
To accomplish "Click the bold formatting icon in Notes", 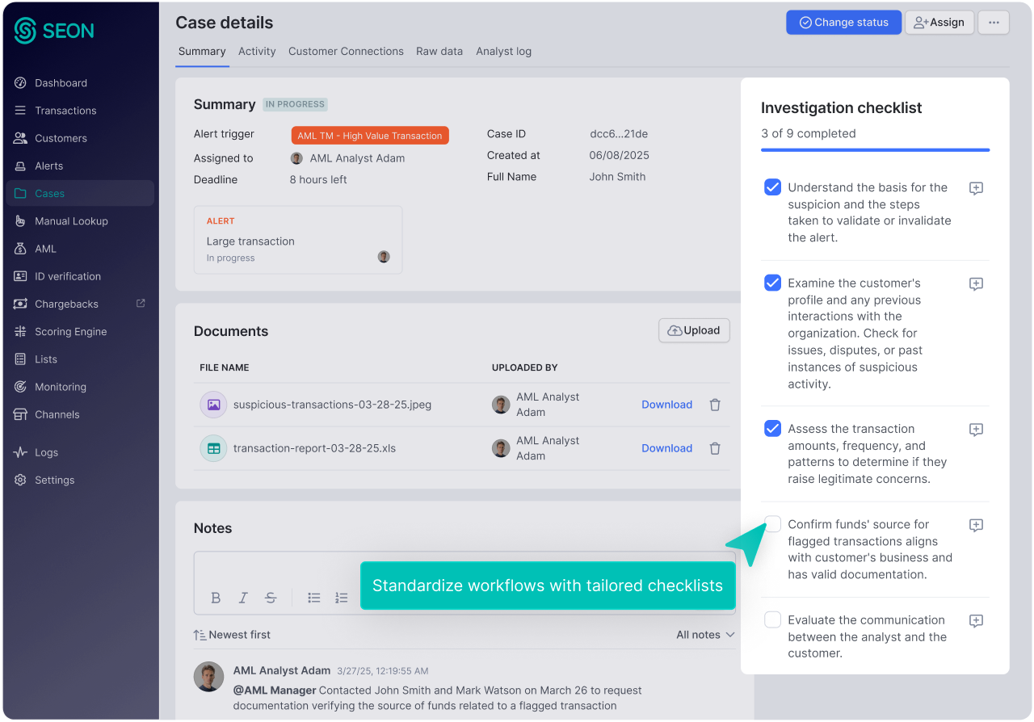I will (216, 598).
